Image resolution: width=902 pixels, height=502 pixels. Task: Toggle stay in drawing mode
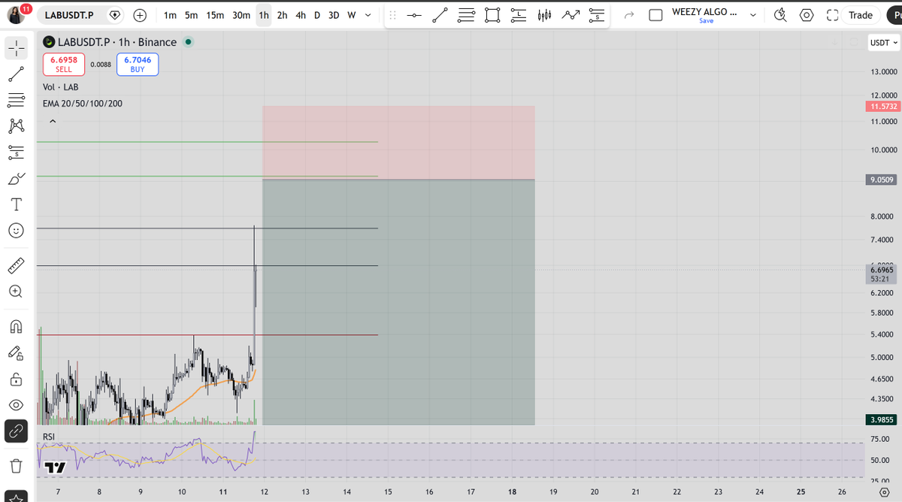[17, 352]
